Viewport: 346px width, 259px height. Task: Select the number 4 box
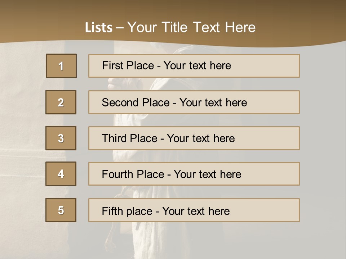(x=61, y=174)
